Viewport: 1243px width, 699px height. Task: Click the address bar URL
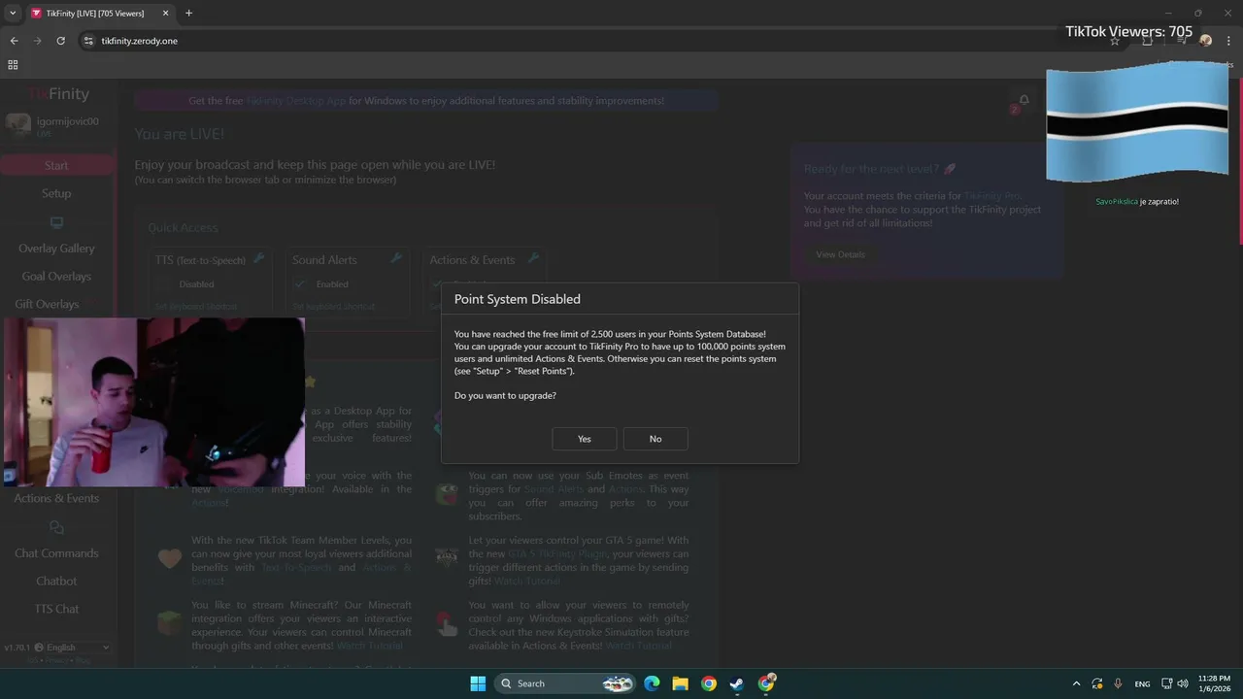tap(139, 41)
